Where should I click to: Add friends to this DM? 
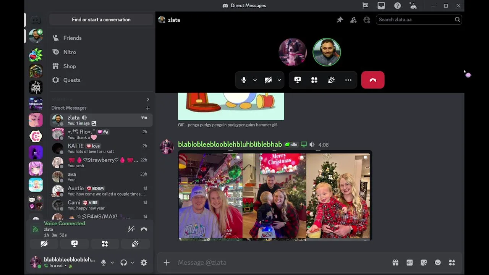pyautogui.click(x=353, y=20)
